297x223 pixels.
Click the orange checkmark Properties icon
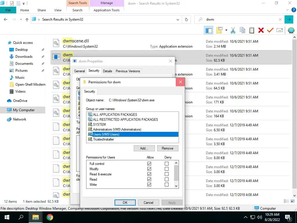pos(270,30)
